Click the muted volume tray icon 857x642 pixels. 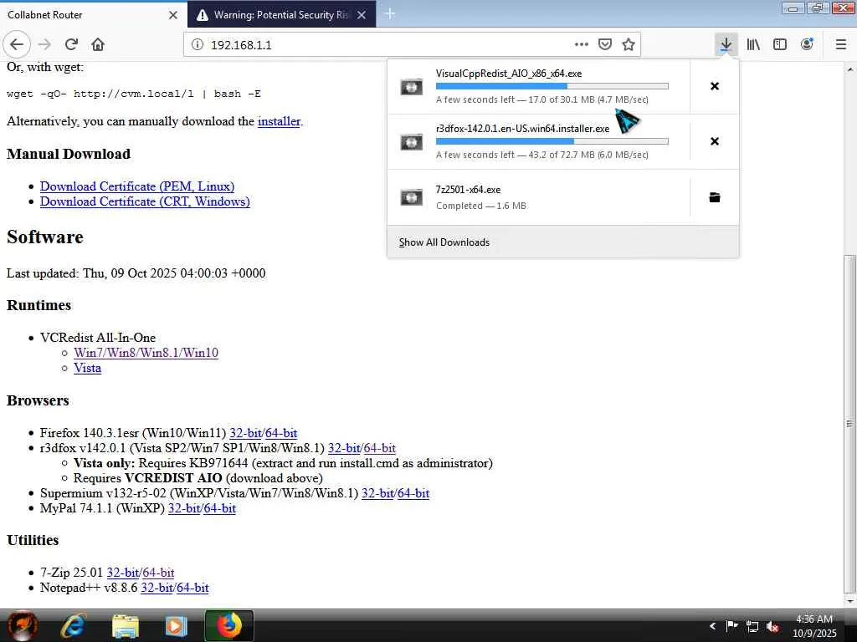772,627
